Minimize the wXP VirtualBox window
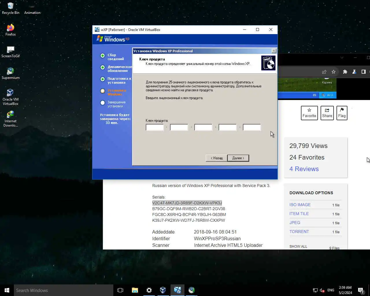The height and width of the screenshot is (296, 370). (x=245, y=29)
